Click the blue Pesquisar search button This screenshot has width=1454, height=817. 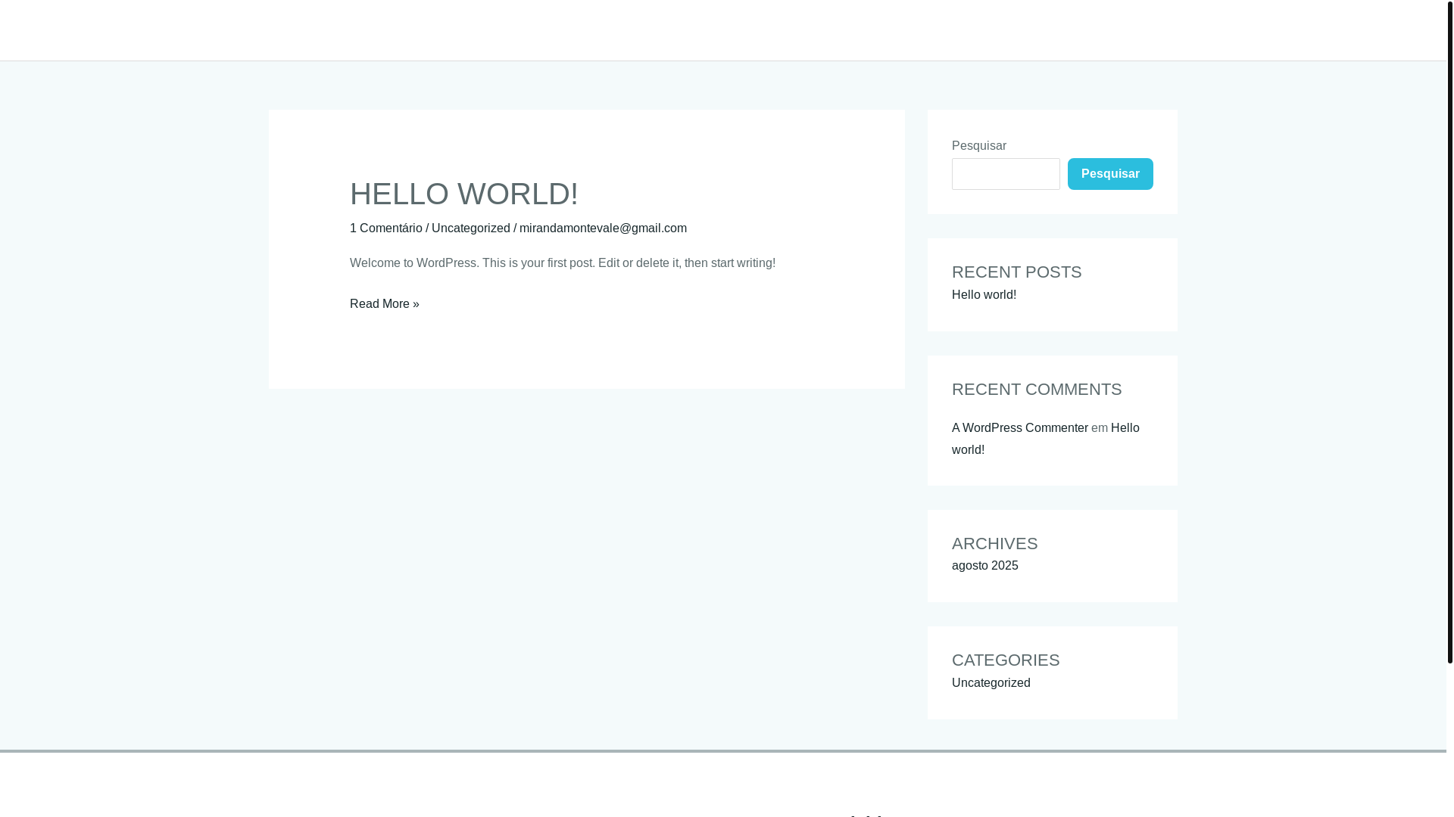click(1110, 174)
